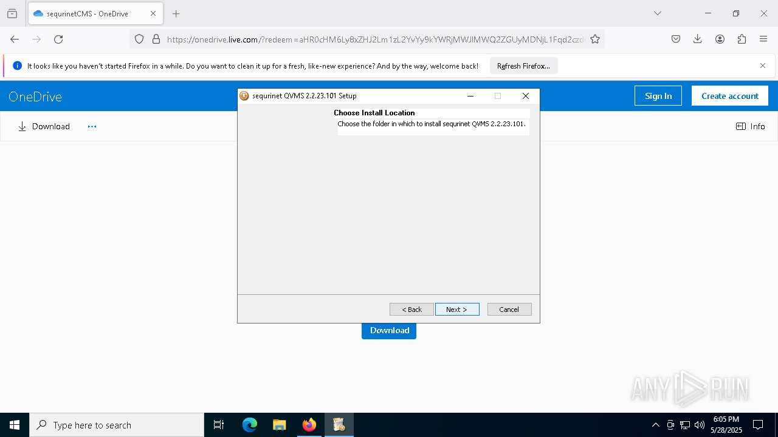This screenshot has width=778, height=437.
Task: Open Firefox account icon
Action: [720, 39]
